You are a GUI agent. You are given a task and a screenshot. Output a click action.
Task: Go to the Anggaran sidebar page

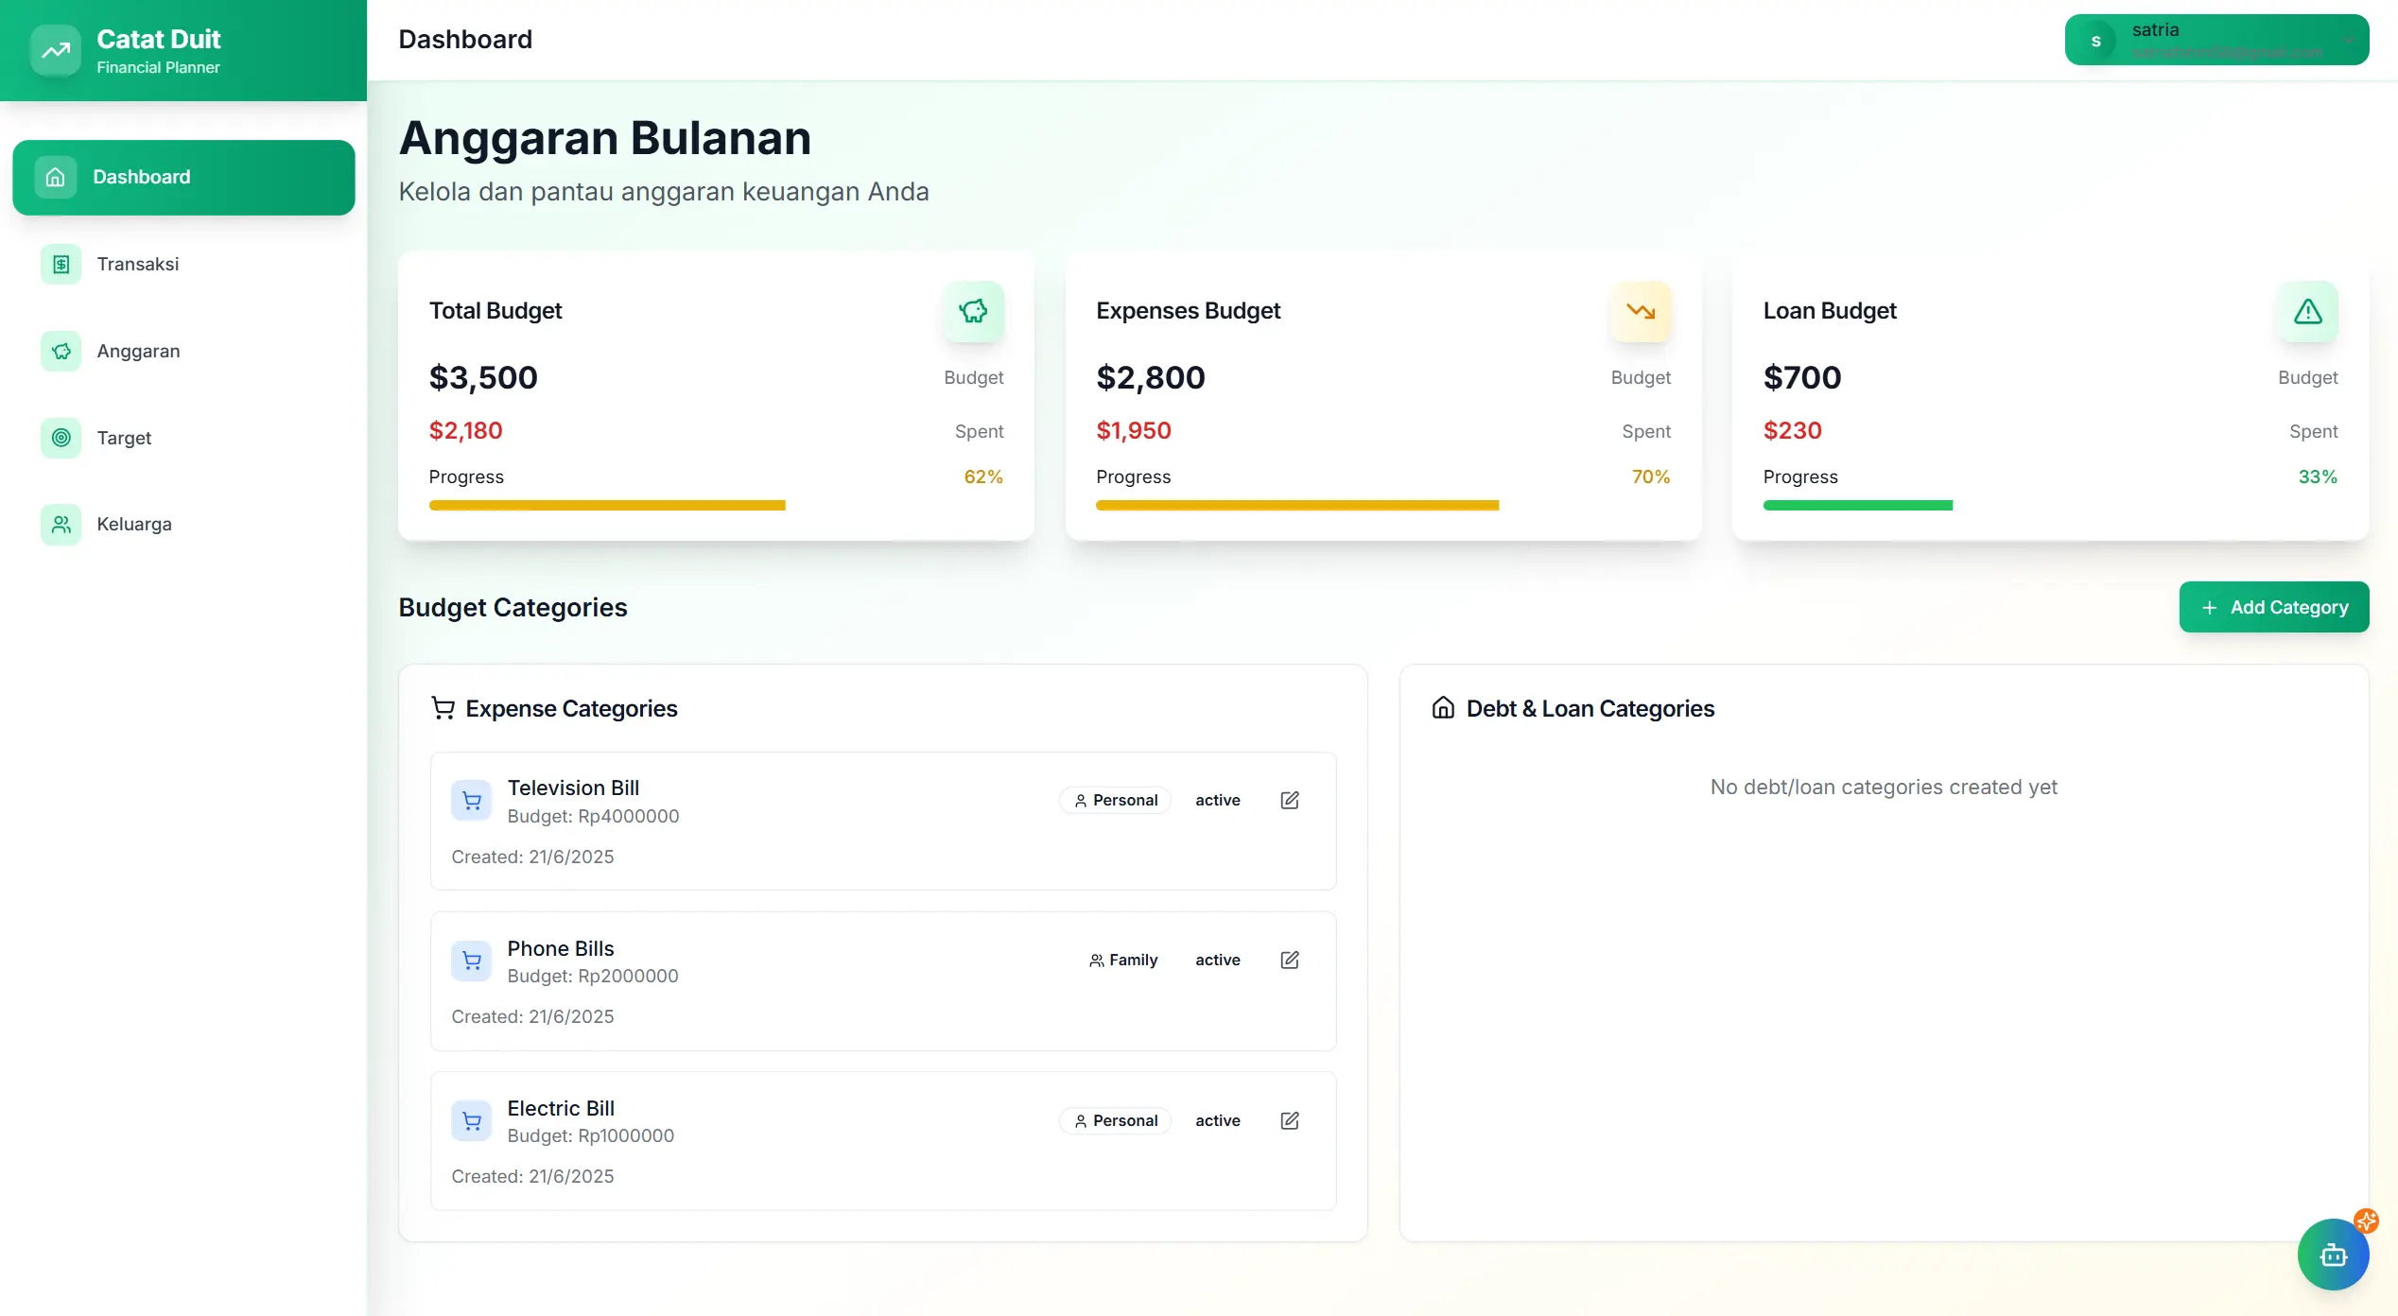pyautogui.click(x=138, y=352)
